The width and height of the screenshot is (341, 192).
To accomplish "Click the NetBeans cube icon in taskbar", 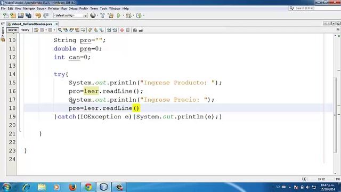I will point(103,187).
